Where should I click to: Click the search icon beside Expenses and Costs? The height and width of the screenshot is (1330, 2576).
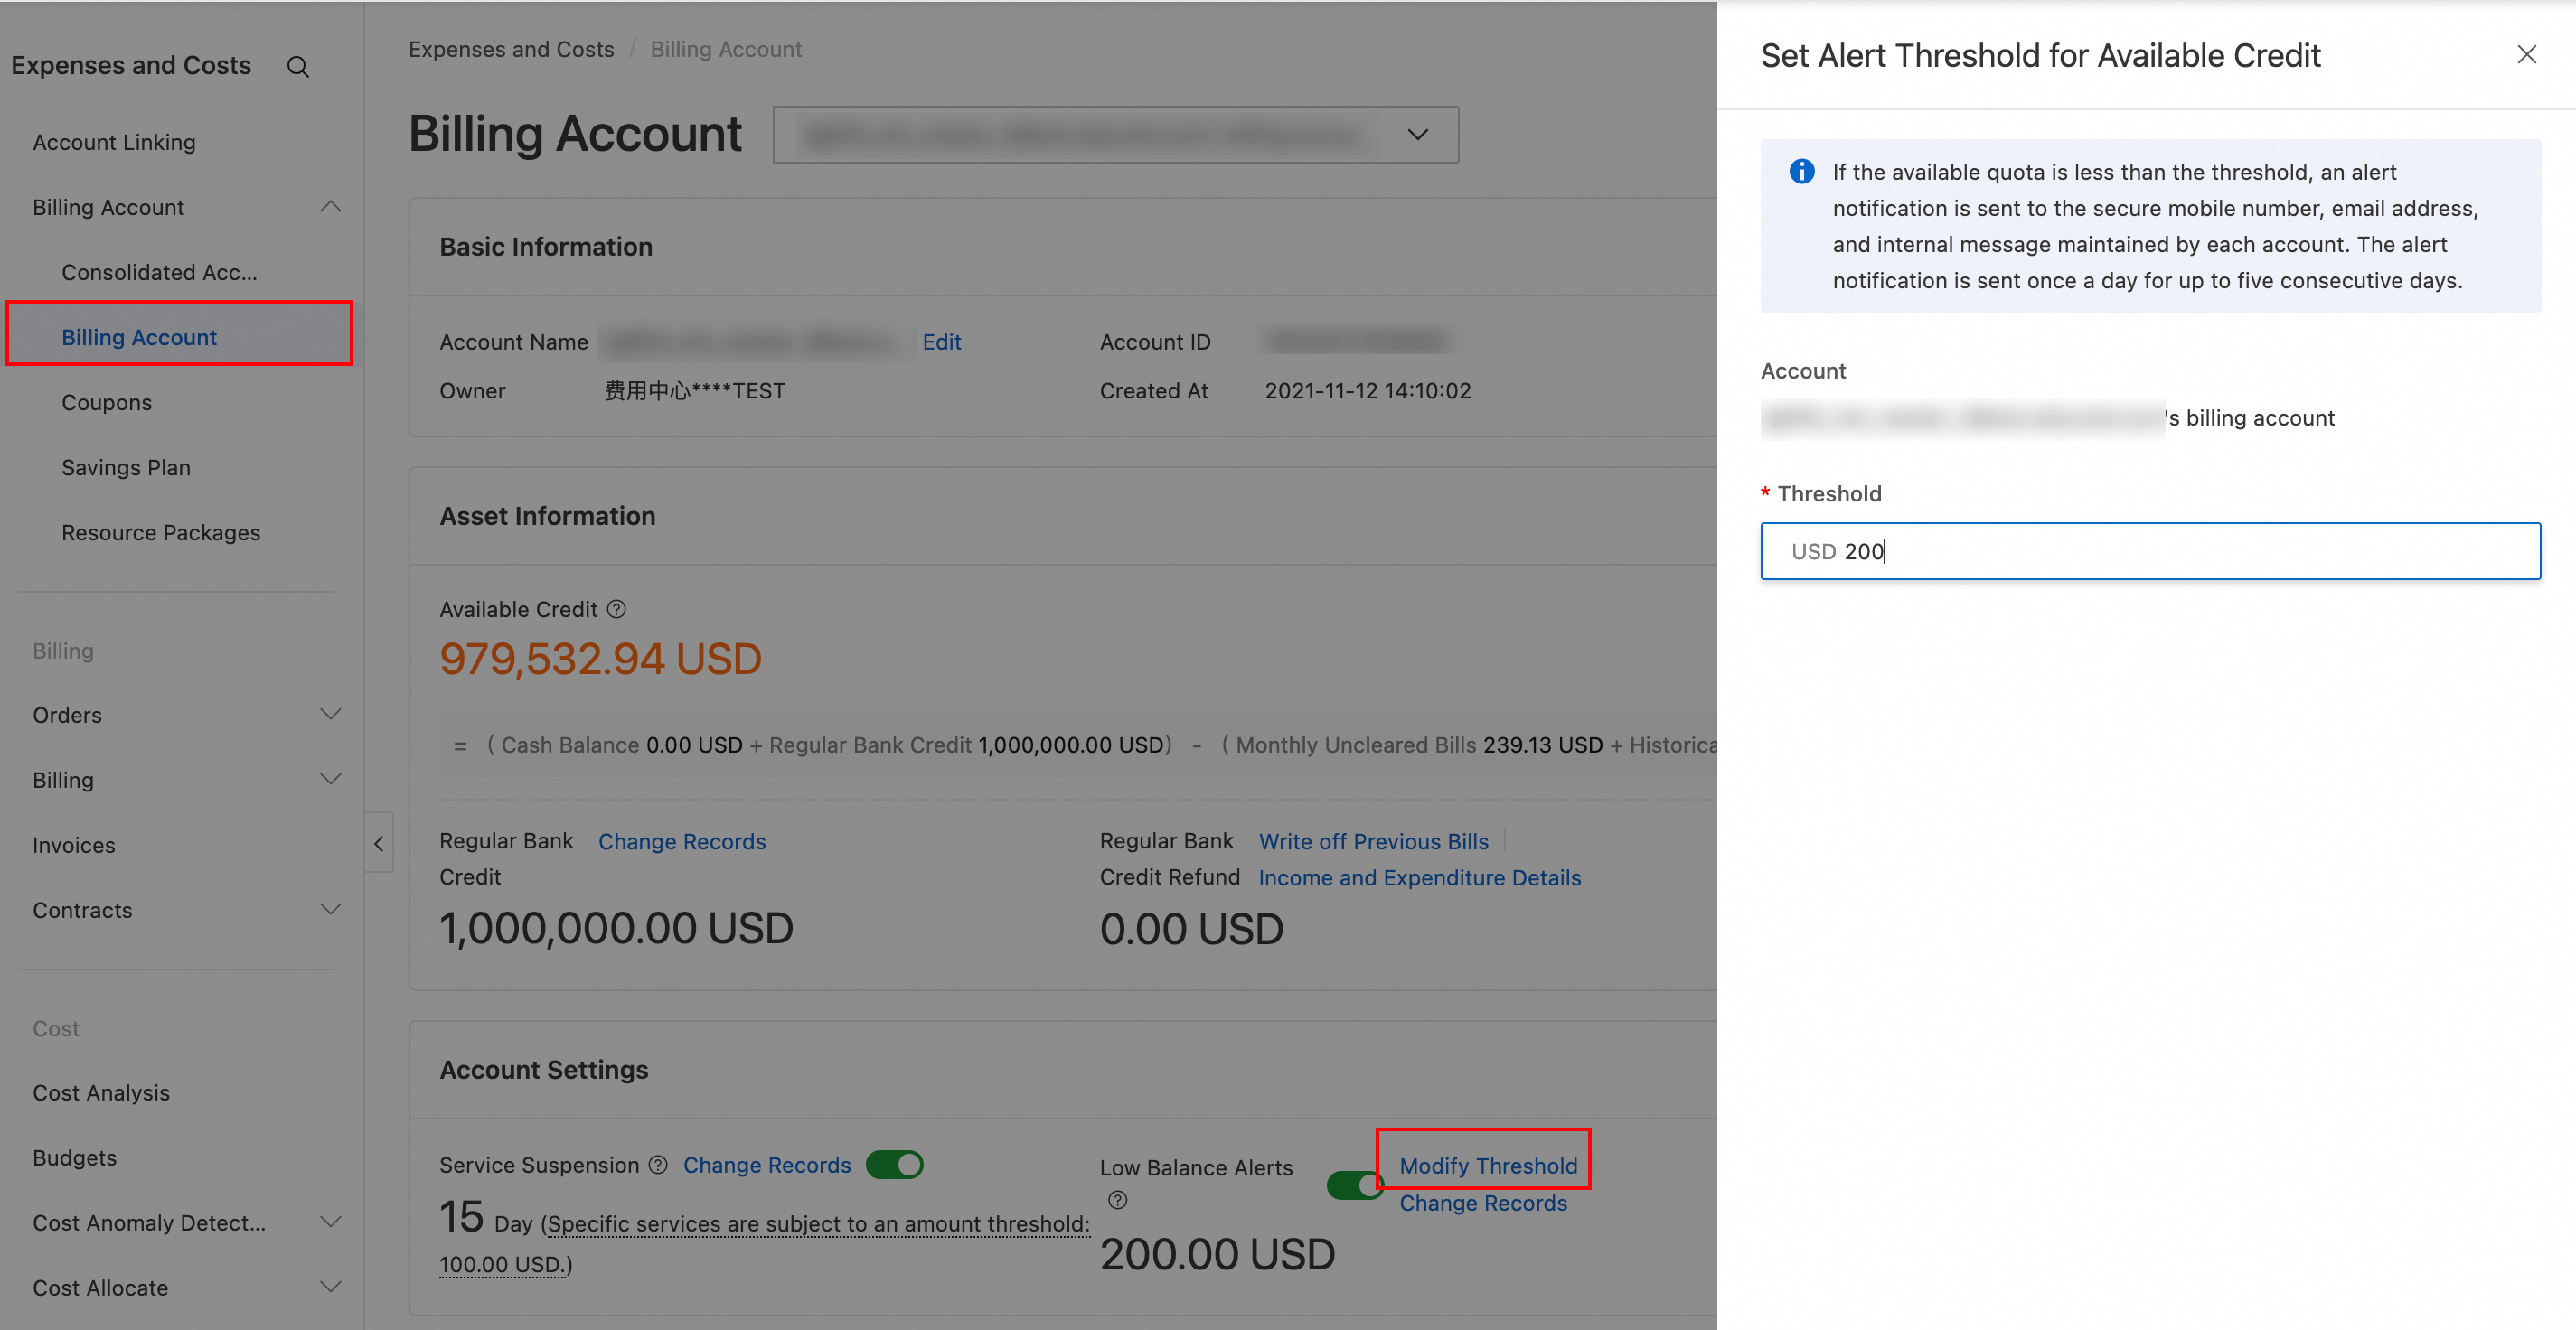[297, 67]
